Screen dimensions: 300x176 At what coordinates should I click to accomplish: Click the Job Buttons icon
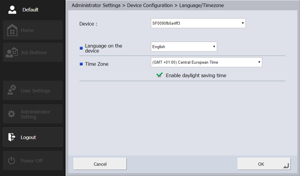12,53
